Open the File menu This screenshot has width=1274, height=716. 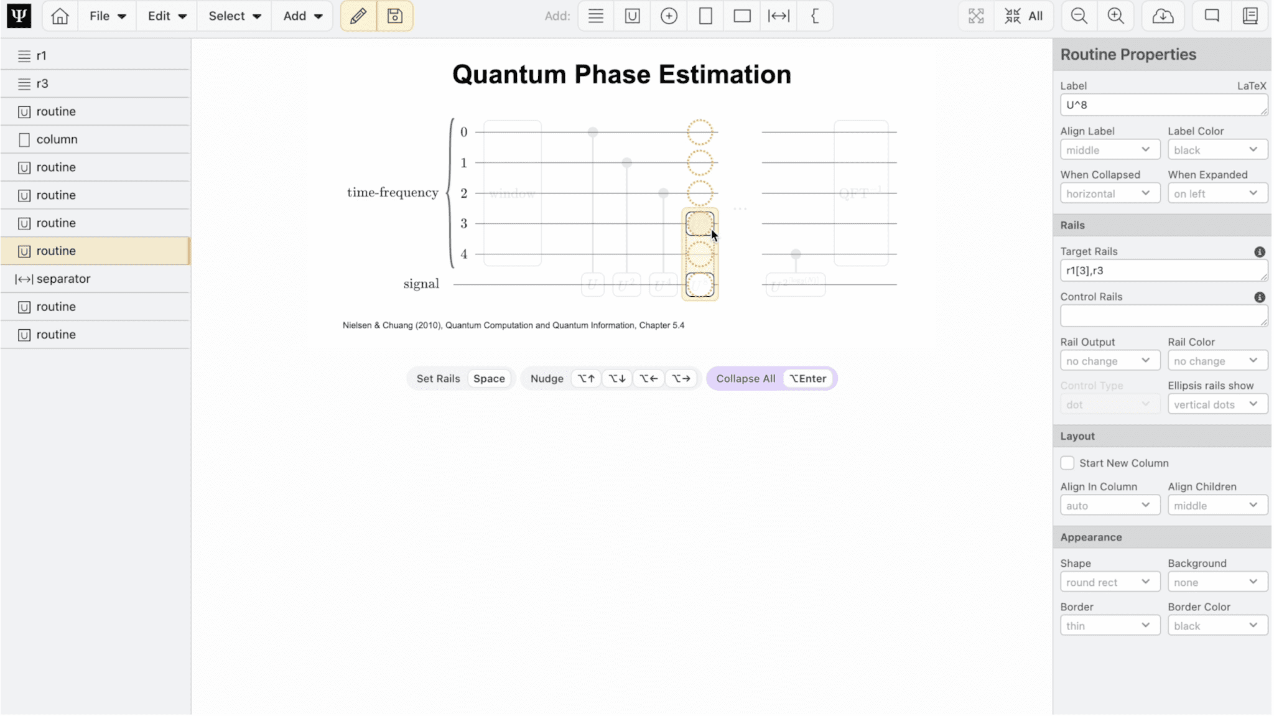(x=106, y=16)
